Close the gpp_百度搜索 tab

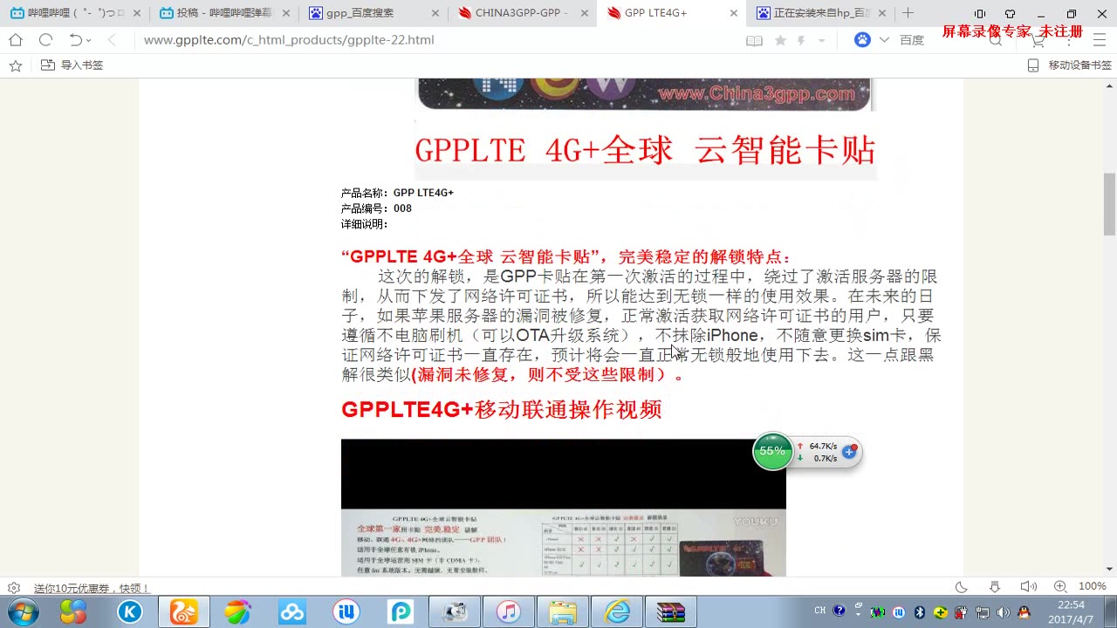[x=435, y=13]
